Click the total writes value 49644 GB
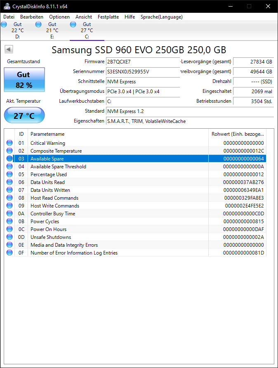 click(253, 72)
